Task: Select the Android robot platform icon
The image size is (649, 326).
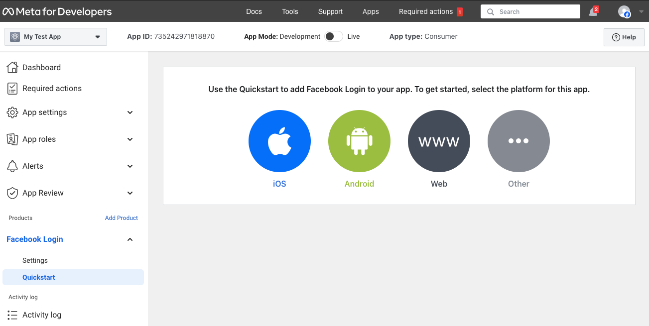Action: (359, 141)
